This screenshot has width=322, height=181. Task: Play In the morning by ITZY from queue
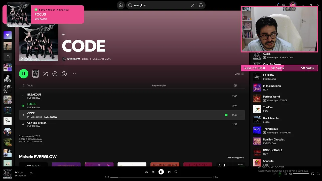pos(285,88)
